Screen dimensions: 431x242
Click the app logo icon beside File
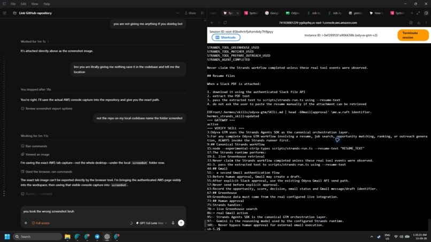pyautogui.click(x=4, y=4)
